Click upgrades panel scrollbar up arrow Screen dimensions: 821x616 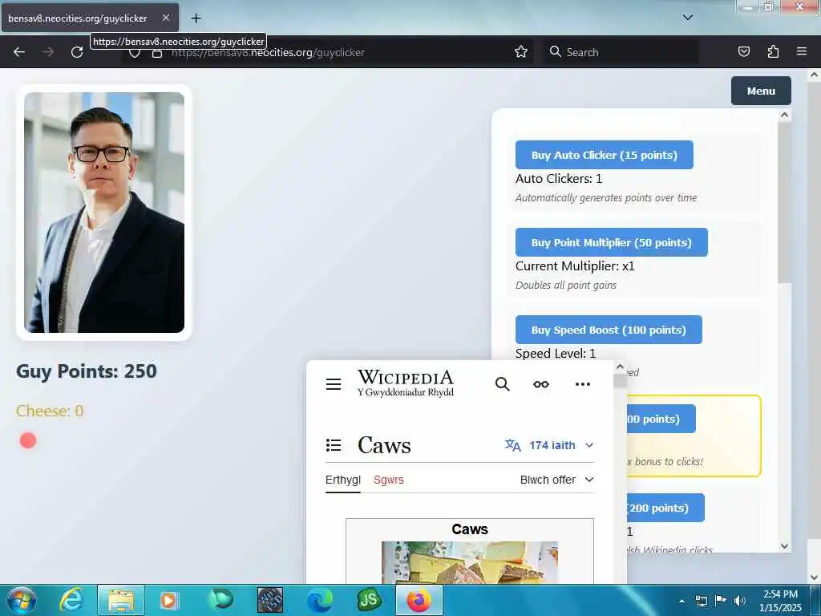(784, 115)
